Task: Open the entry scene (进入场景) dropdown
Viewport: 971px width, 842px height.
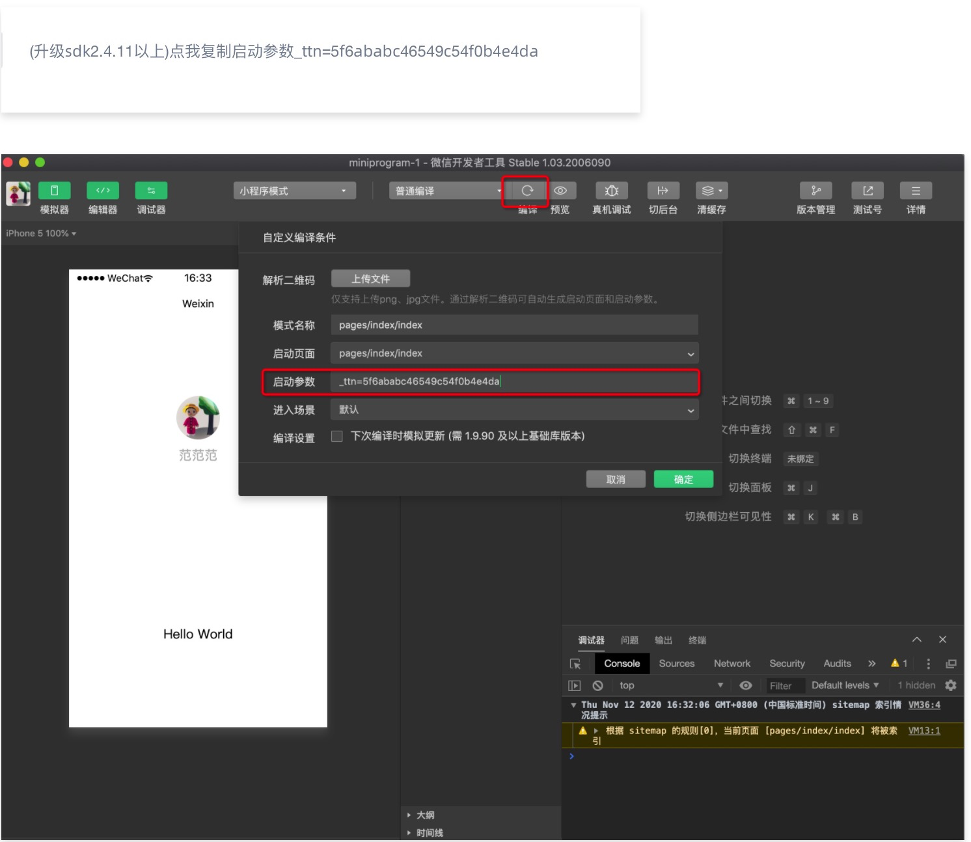Action: (514, 410)
